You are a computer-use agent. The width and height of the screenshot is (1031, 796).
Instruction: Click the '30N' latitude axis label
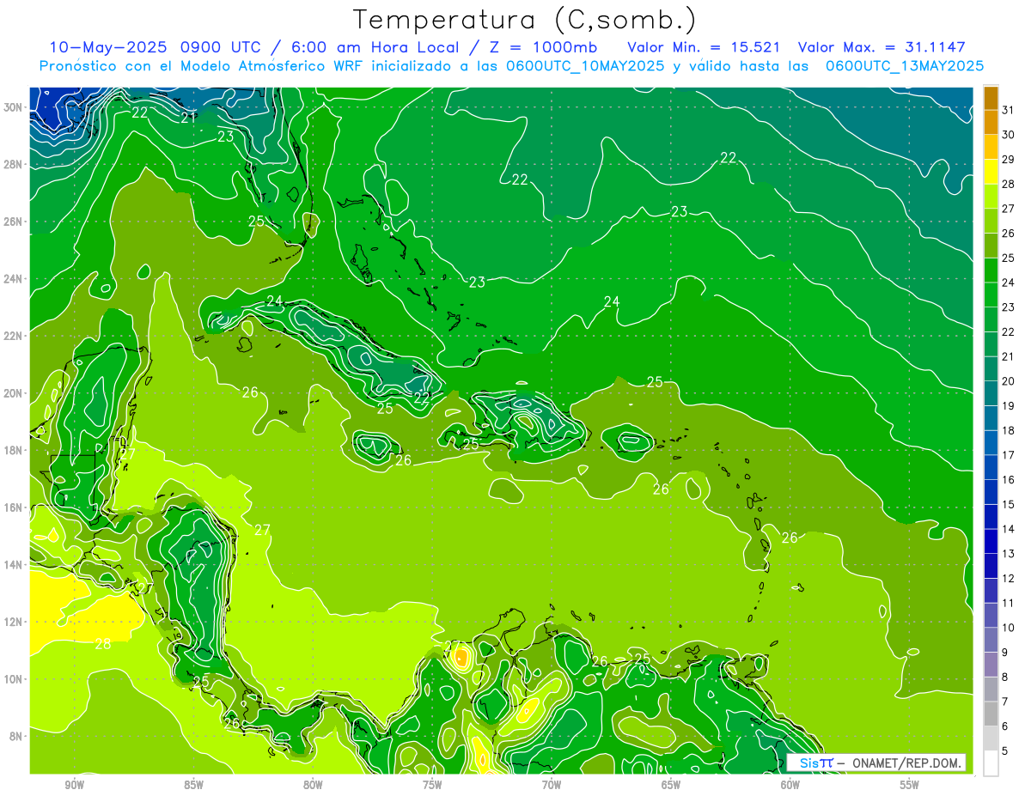pyautogui.click(x=13, y=107)
